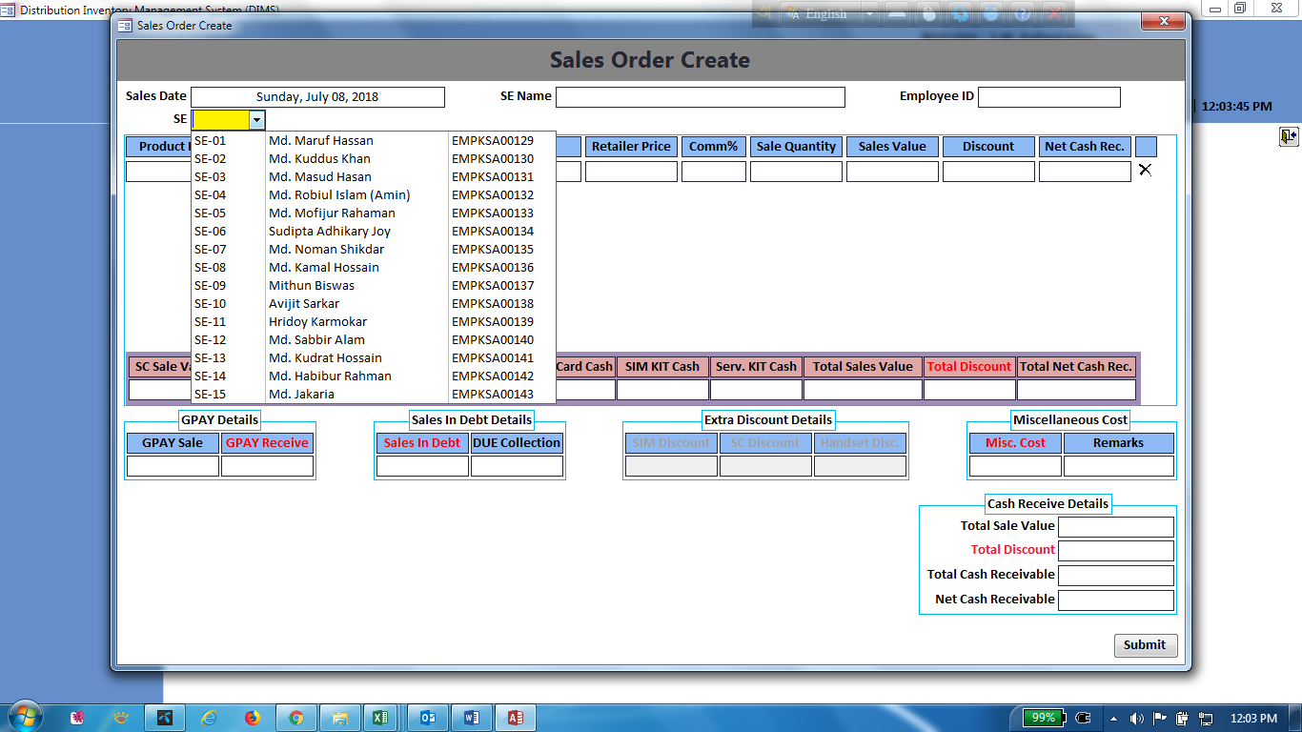1302x732 pixels.
Task: Click the on-screen keyboard icon in language bar
Action: click(x=896, y=12)
